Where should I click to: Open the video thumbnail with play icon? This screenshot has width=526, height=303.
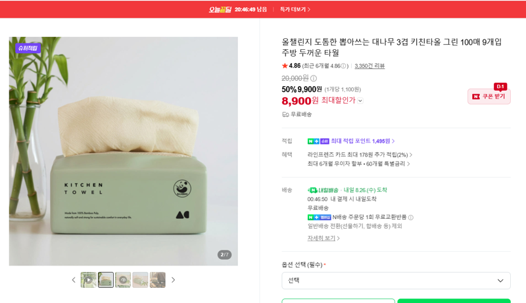click(89, 280)
